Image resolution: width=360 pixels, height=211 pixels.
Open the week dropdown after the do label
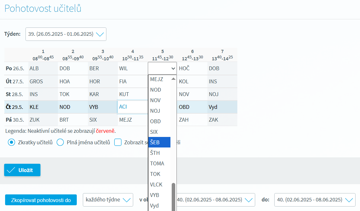[315, 200]
